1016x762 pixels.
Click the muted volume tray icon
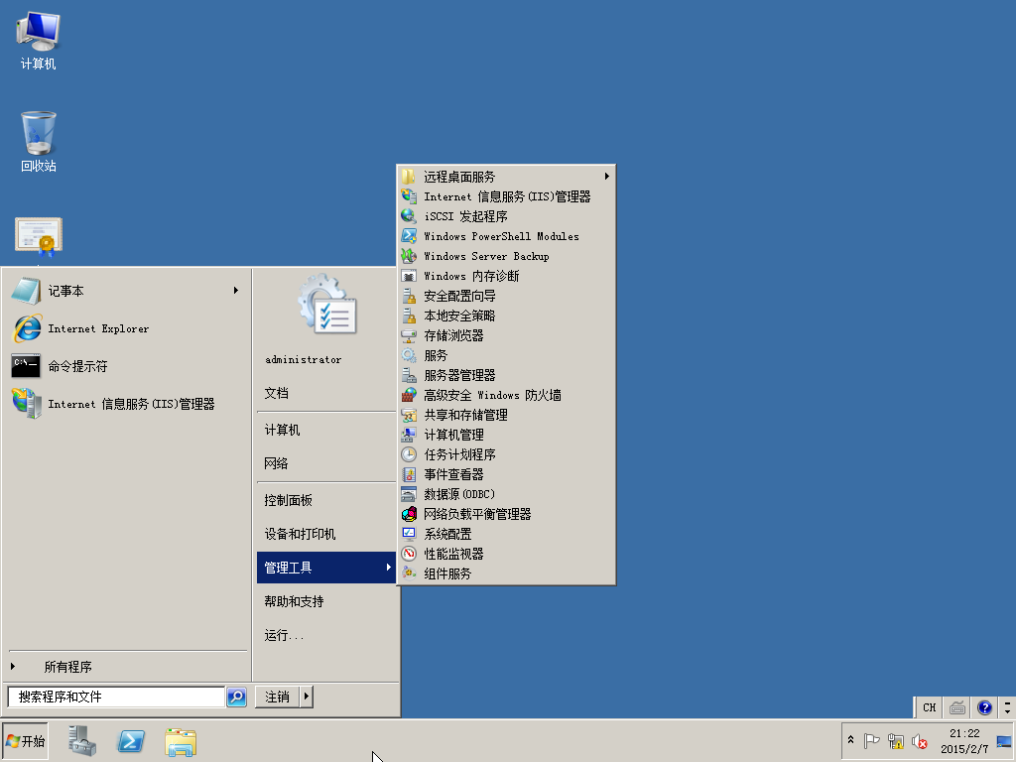(919, 741)
